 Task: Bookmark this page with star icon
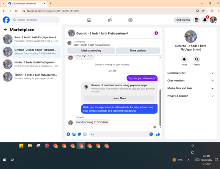click(x=203, y=11)
